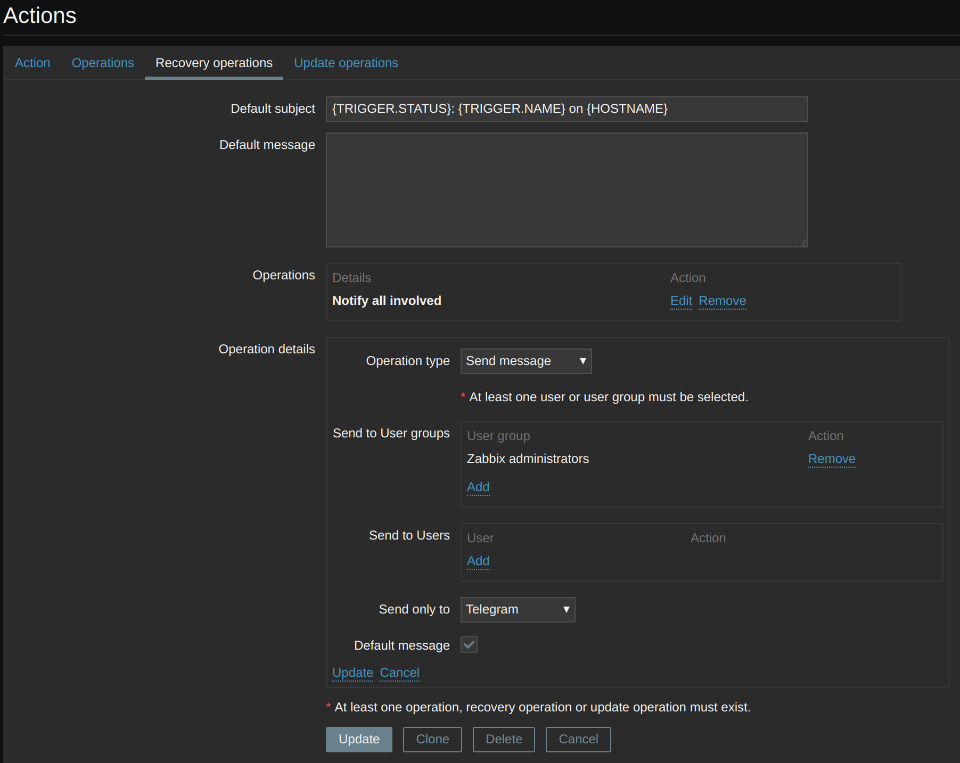The width and height of the screenshot is (960, 763).
Task: Remove the Zabbix administrators user group
Action: [831, 459]
